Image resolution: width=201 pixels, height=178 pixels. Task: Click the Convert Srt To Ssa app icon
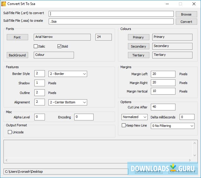click(x=4, y=4)
